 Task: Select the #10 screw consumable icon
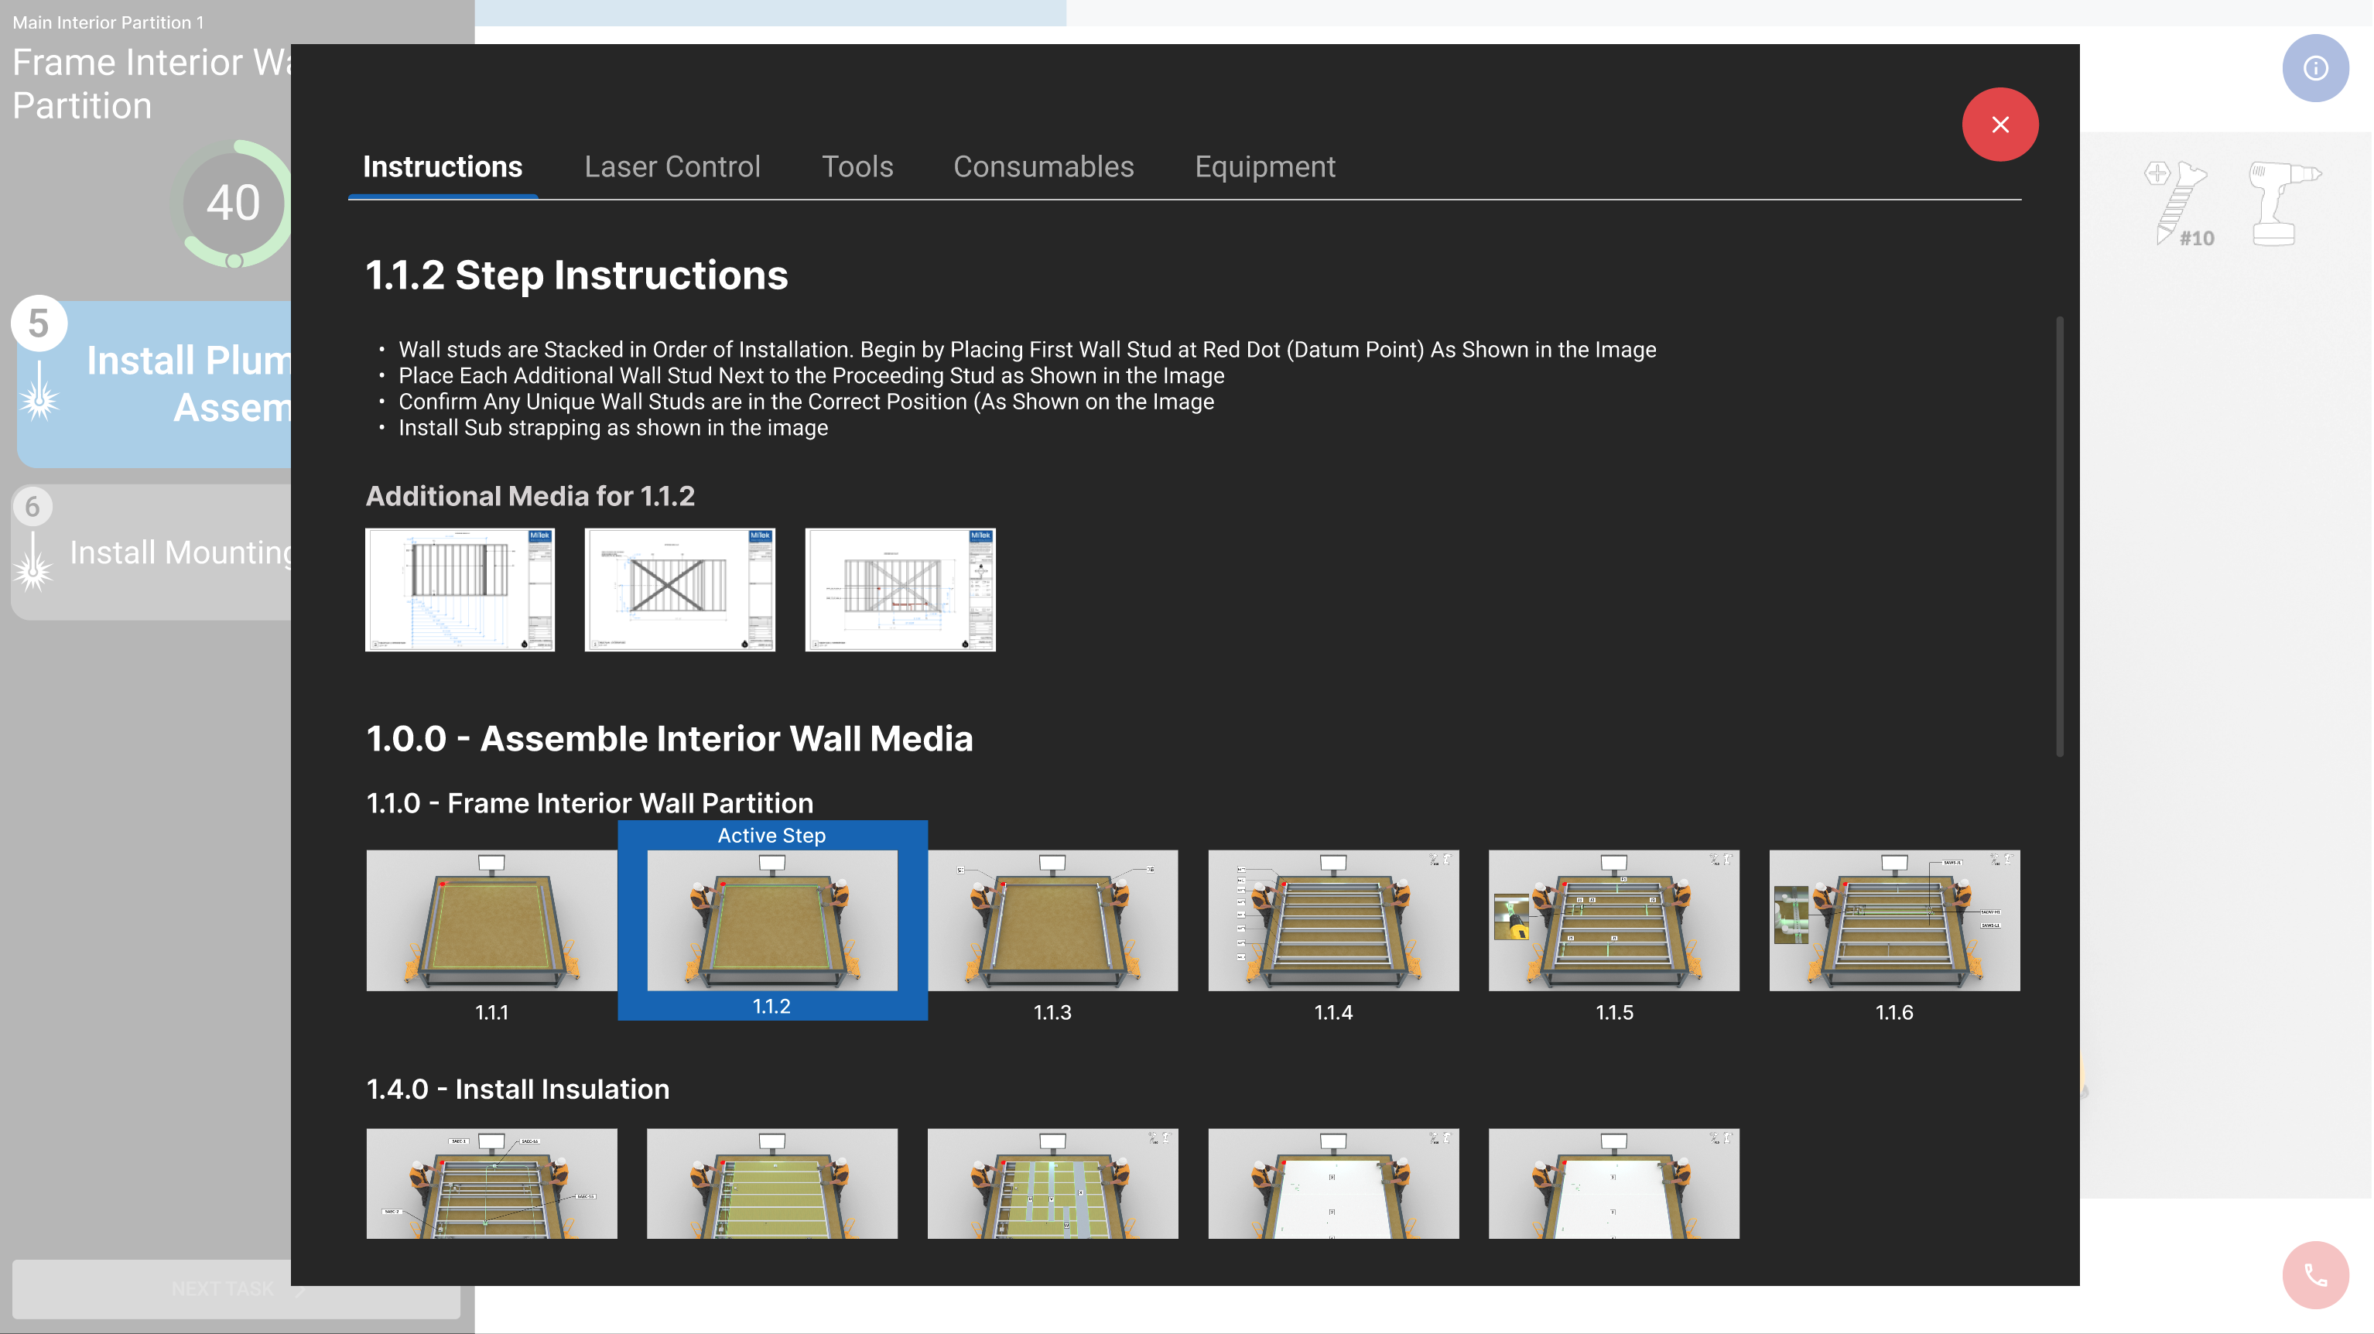click(2179, 204)
